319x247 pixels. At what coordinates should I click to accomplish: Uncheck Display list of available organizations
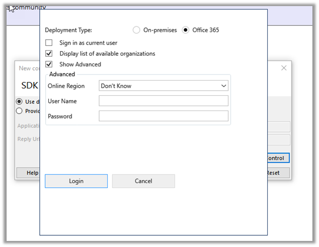(49, 54)
